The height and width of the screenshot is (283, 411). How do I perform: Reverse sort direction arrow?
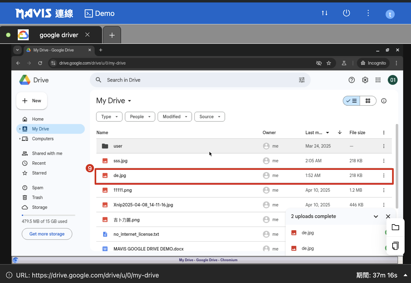pos(340,133)
